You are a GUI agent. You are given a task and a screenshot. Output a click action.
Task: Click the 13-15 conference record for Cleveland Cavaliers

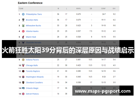point(103,82)
